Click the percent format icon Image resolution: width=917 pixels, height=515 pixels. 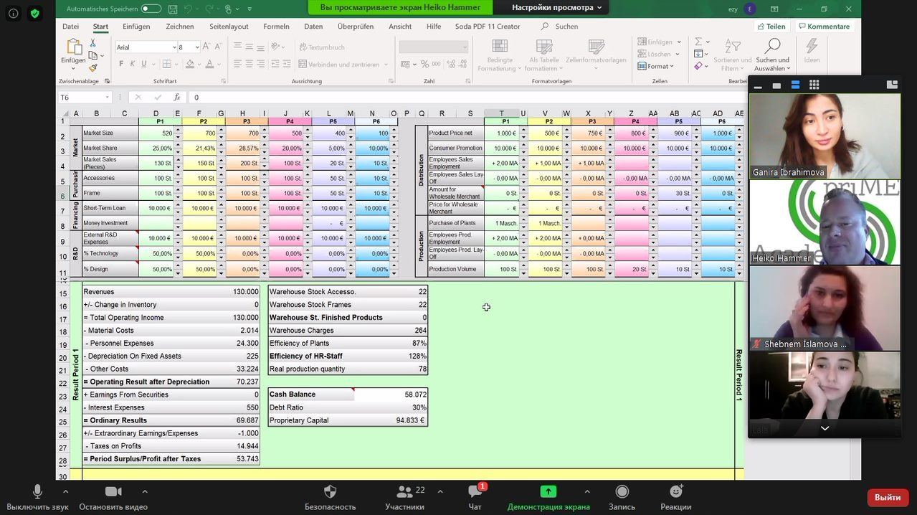point(425,64)
